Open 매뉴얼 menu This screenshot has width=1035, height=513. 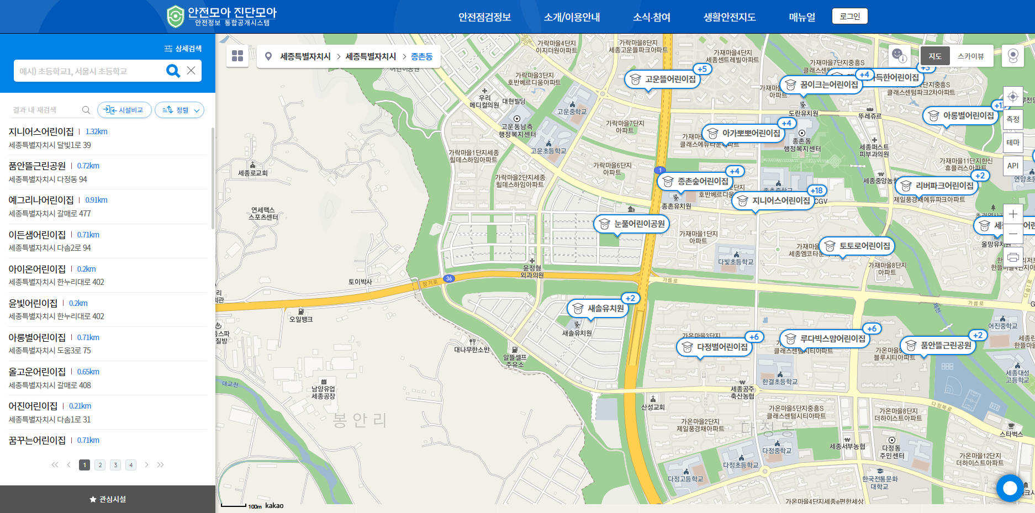pos(802,17)
